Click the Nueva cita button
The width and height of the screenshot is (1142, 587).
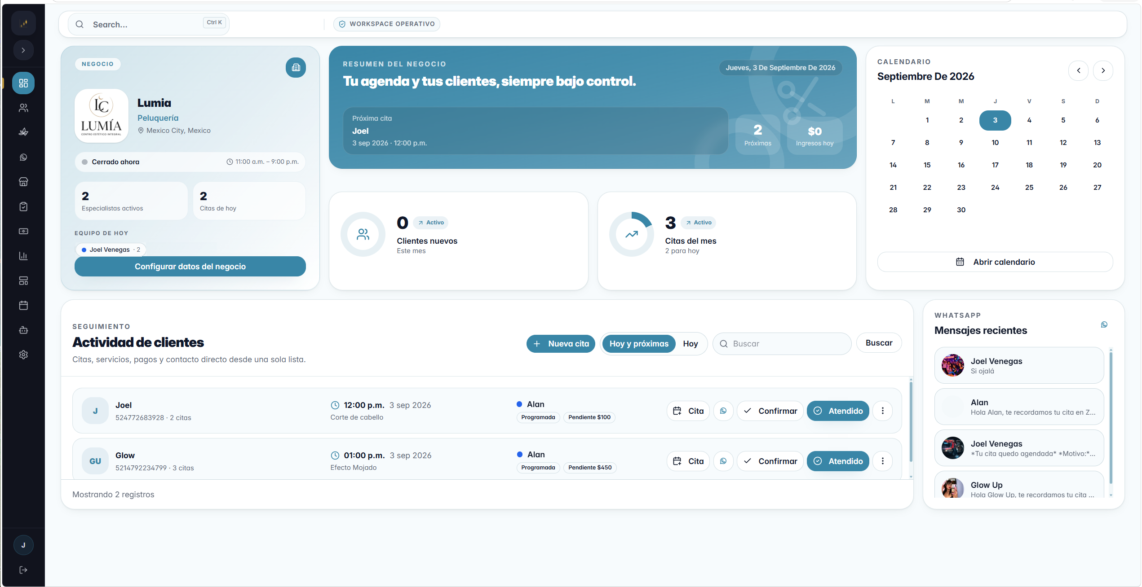tap(561, 344)
